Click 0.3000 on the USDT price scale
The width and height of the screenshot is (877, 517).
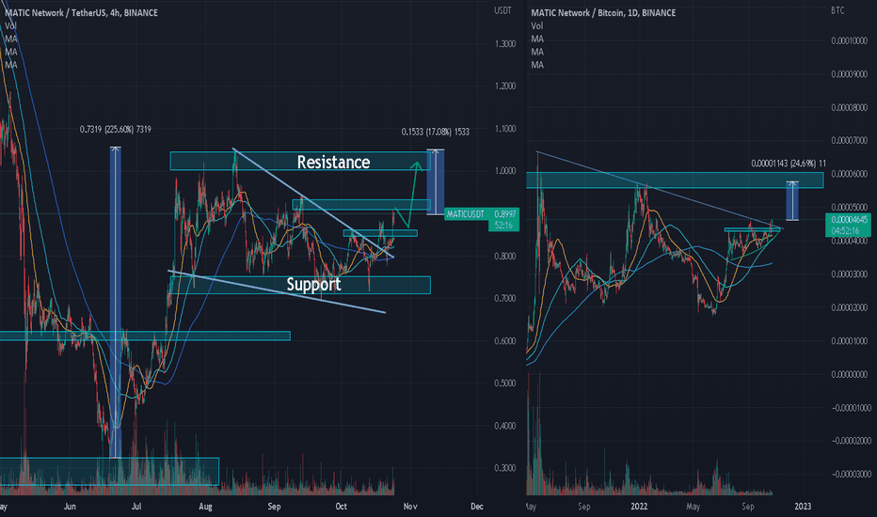click(505, 468)
